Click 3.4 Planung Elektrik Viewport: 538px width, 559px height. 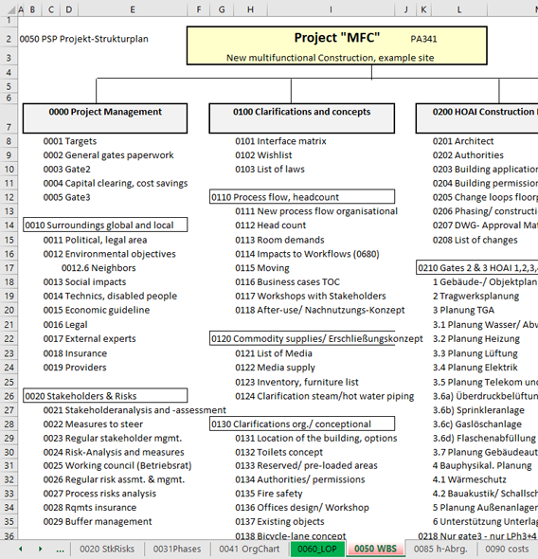[475, 368]
